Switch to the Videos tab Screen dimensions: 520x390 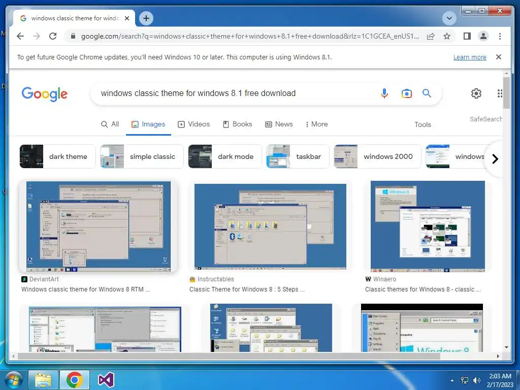coord(194,124)
